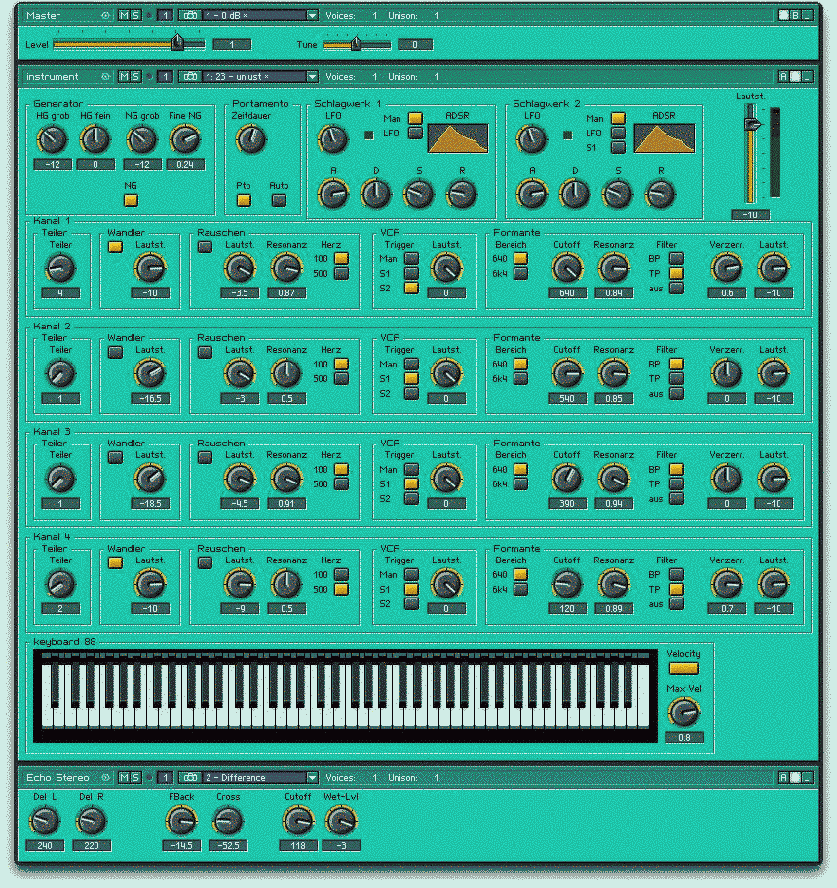Click the Kanal 1 Teiler value field
This screenshot has height=888, width=837.
pyautogui.click(x=60, y=292)
